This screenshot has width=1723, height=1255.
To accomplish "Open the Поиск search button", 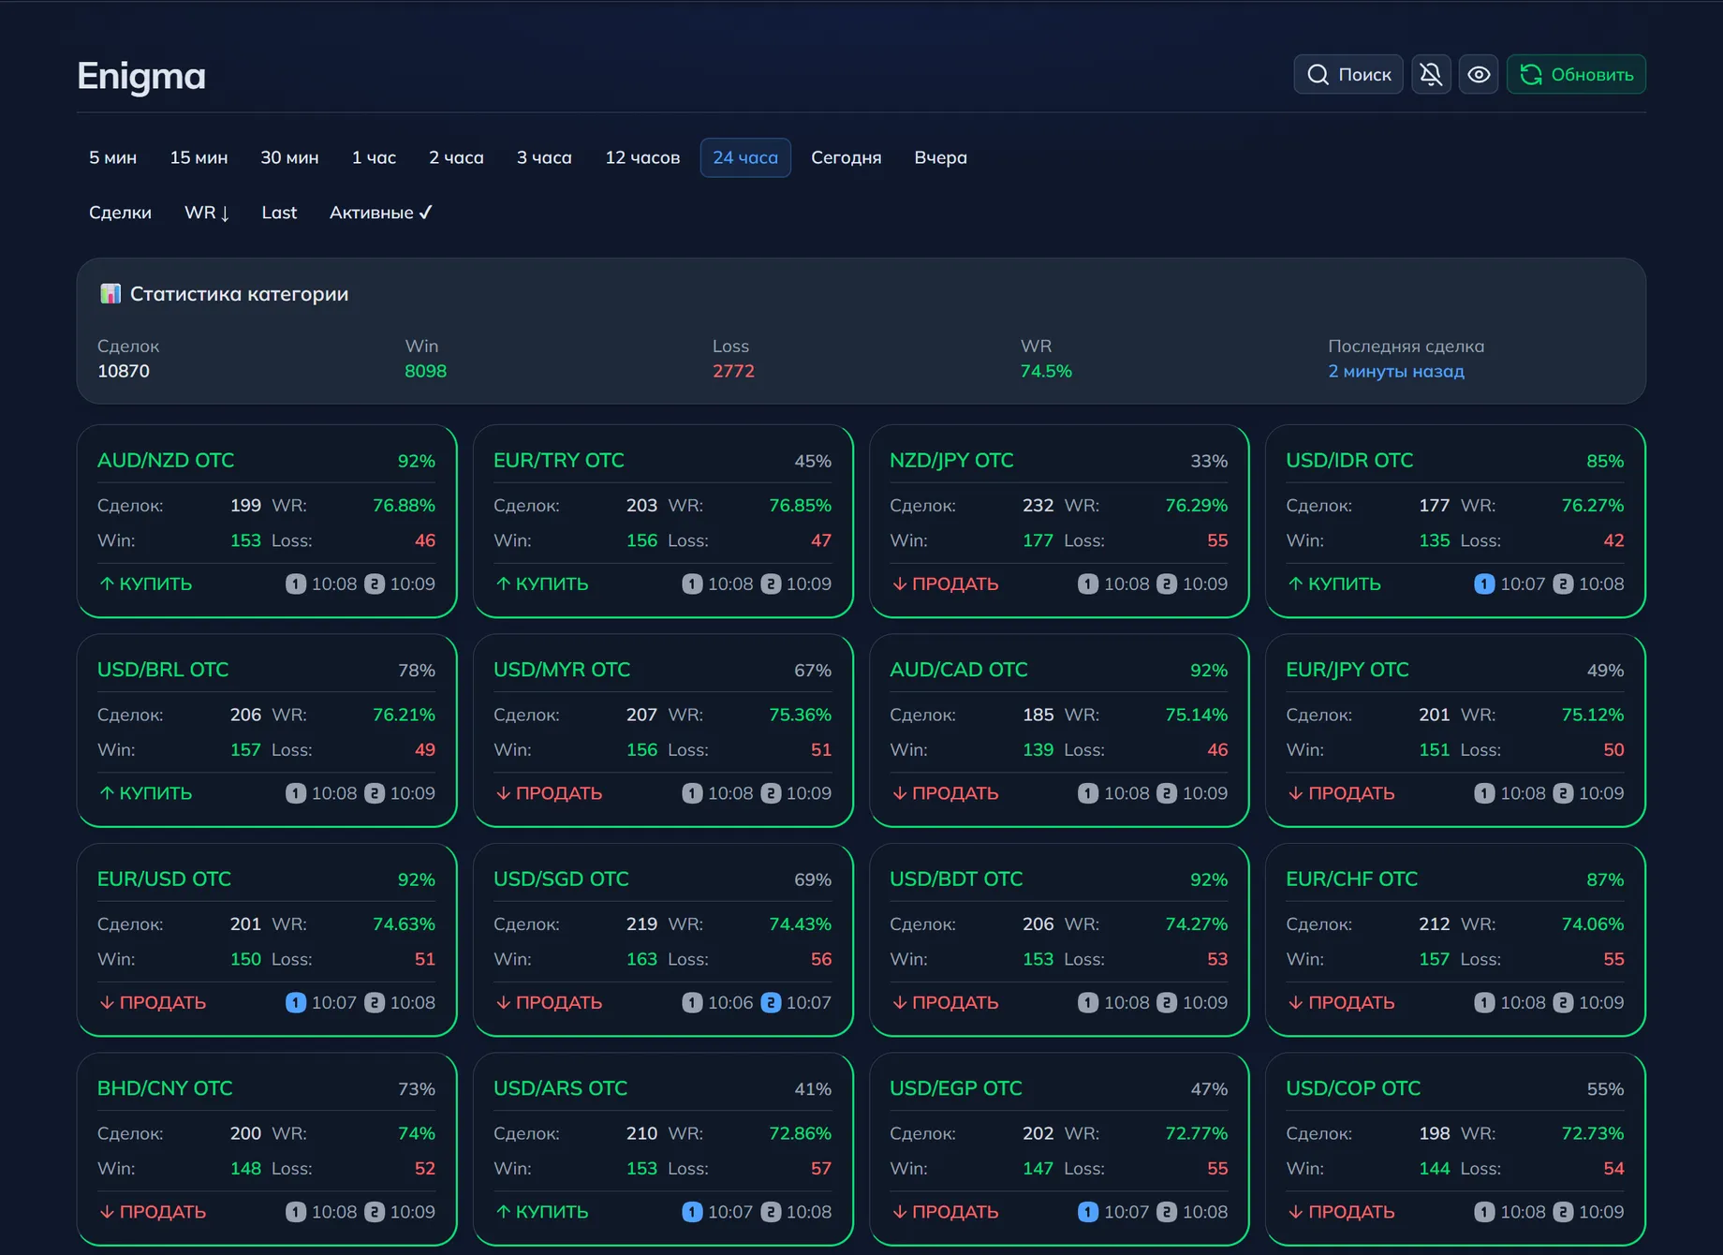I will (x=1348, y=75).
